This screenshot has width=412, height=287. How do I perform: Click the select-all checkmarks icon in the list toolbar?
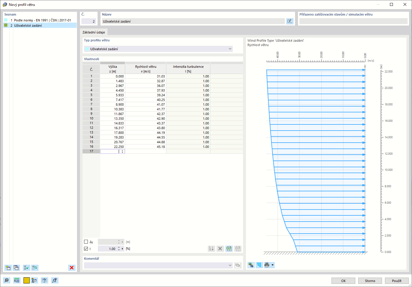tap(26, 268)
